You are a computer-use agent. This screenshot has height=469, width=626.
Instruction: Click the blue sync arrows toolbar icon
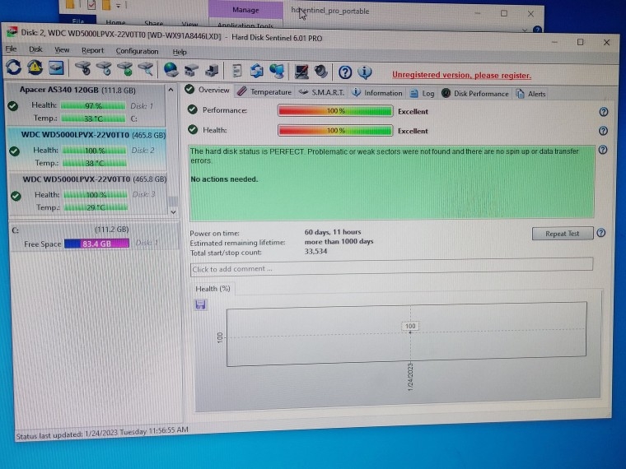[257, 71]
